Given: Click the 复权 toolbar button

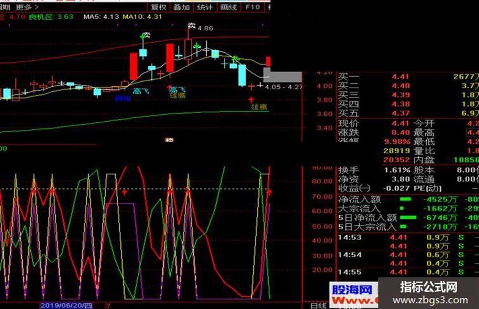Looking at the screenshot, I should pyautogui.click(x=159, y=7).
